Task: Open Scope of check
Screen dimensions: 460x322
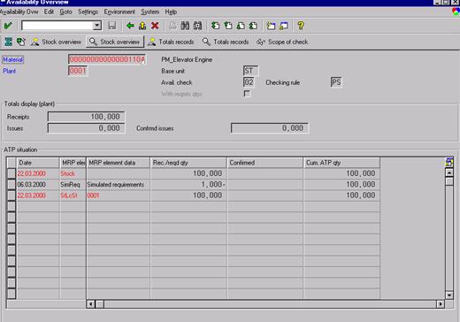Action: (282, 42)
